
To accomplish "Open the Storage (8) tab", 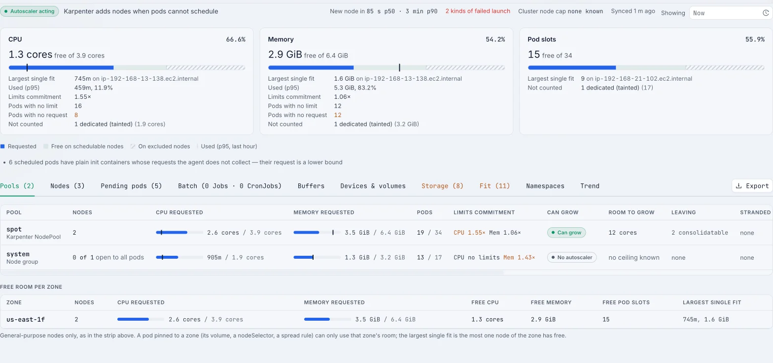I will pos(442,186).
